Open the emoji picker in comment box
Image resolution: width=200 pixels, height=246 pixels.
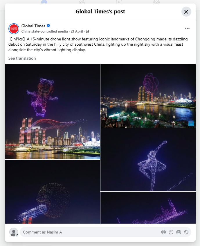171,232
